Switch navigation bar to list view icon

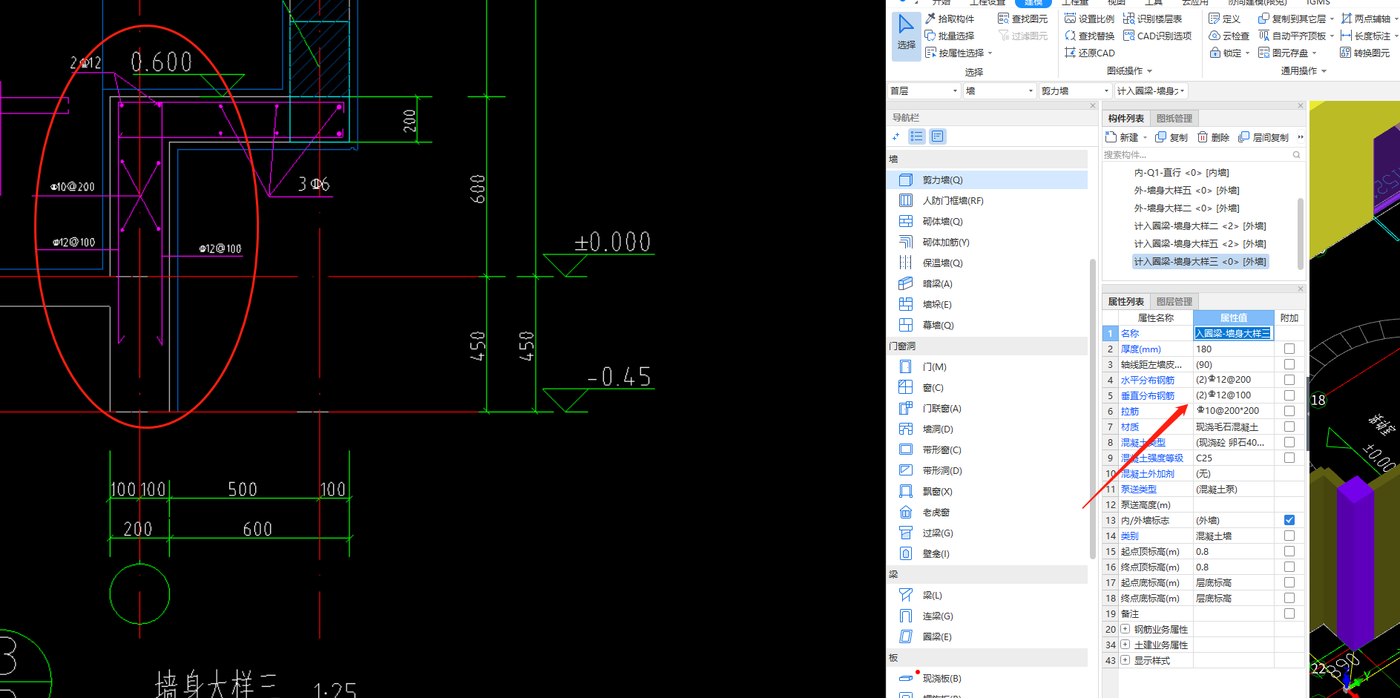(917, 136)
